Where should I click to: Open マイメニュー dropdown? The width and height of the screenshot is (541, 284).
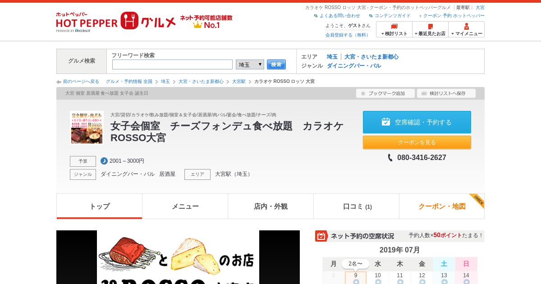tap(467, 29)
